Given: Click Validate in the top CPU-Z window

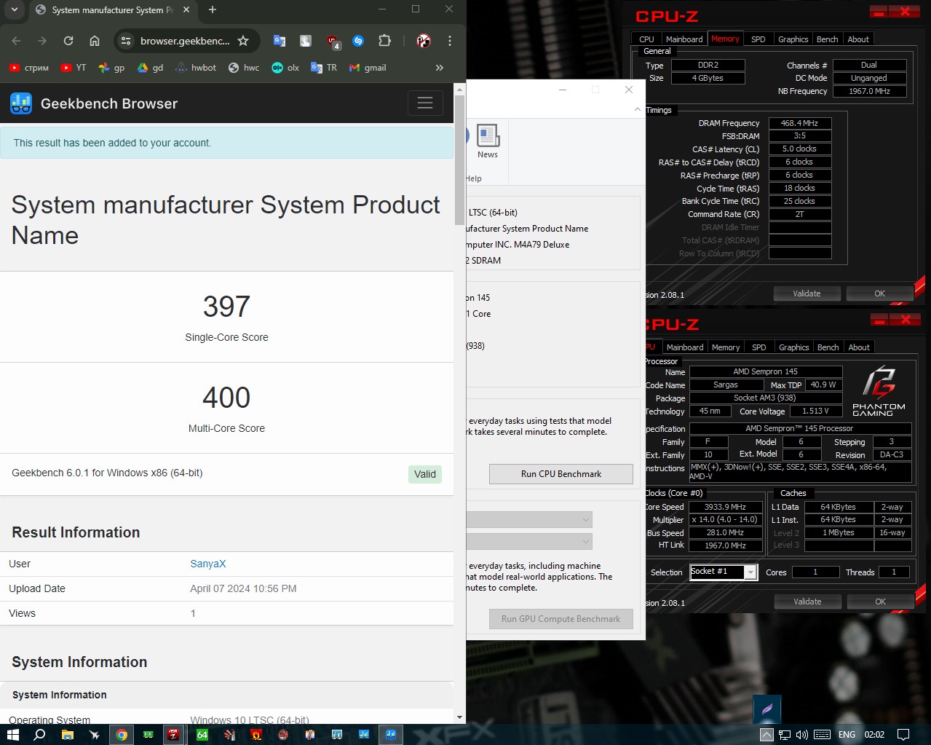Looking at the screenshot, I should pos(807,293).
